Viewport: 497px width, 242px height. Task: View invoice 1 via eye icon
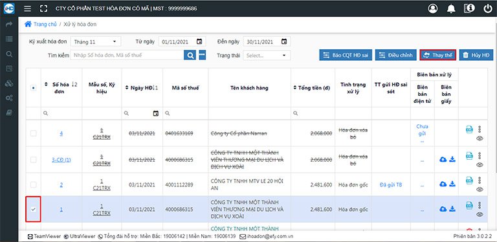[480, 214]
